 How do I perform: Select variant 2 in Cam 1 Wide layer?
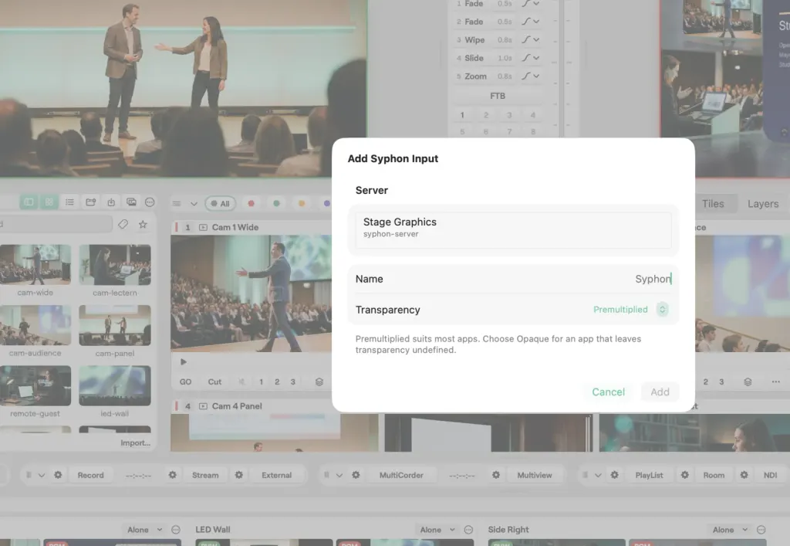[277, 382]
